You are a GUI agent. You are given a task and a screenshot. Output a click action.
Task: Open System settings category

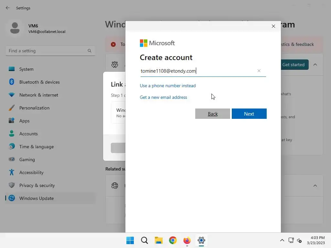coord(50,69)
